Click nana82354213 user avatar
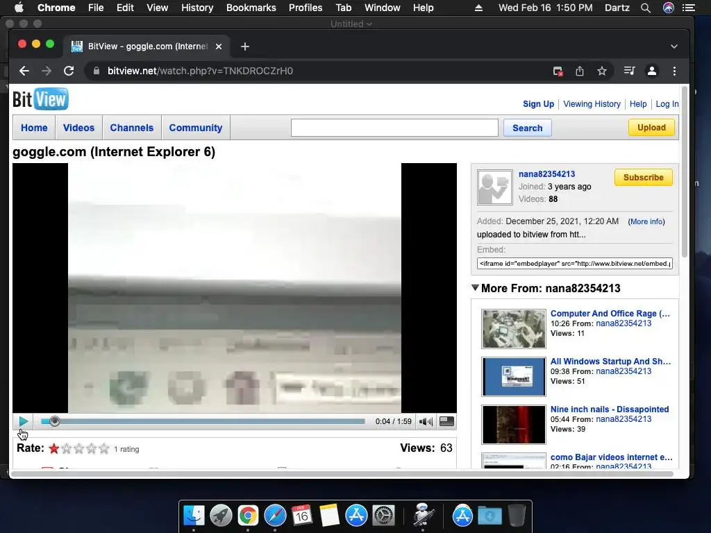The image size is (711, 533). pos(494,187)
